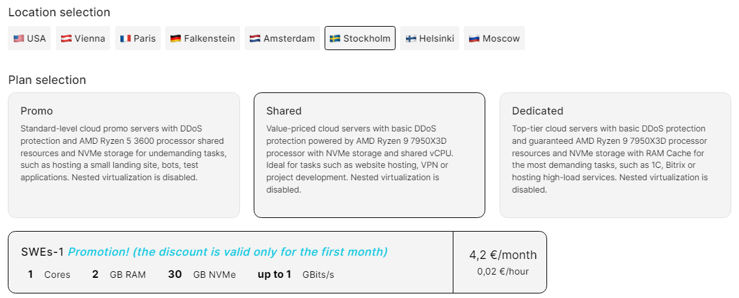739x298 pixels.
Task: Click the Dutch flag beside Amsterdam
Action: pyautogui.click(x=255, y=38)
